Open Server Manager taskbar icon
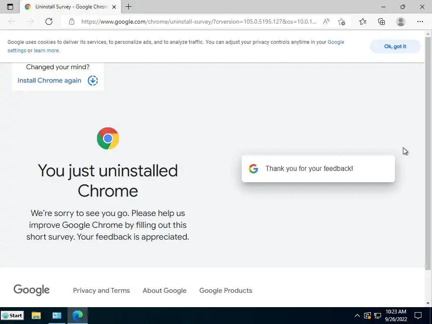 coord(57,316)
